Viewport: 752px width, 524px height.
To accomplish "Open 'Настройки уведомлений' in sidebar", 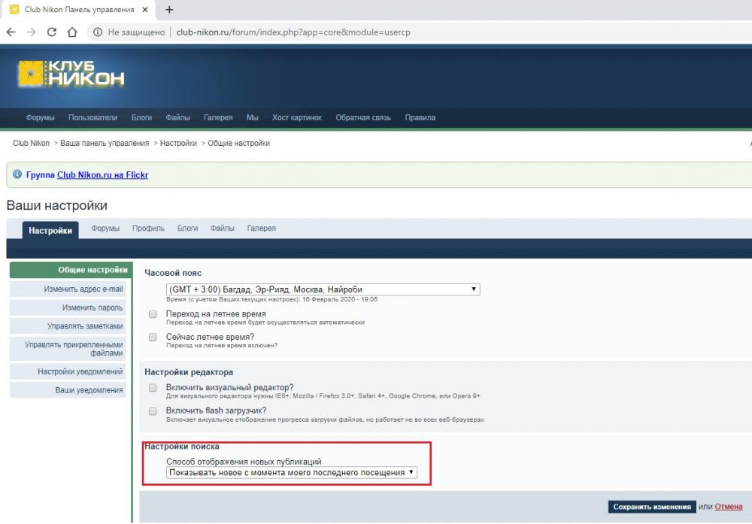I will [x=68, y=371].
